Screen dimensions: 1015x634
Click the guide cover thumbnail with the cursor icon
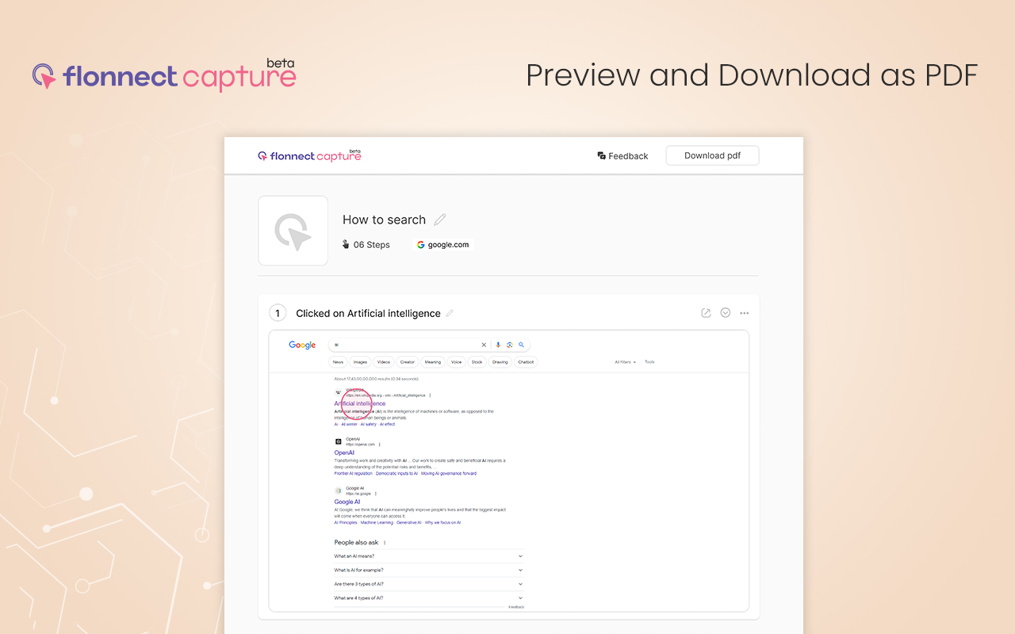tap(293, 231)
